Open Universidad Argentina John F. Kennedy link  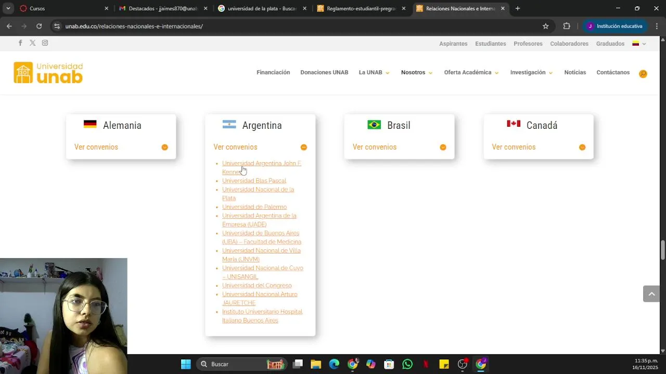[262, 167]
